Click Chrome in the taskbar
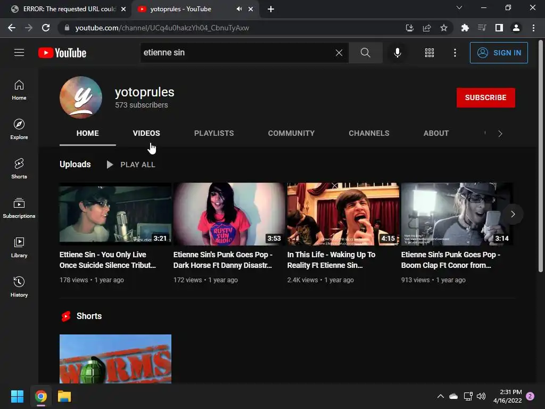Image resolution: width=545 pixels, height=409 pixels. tap(40, 396)
